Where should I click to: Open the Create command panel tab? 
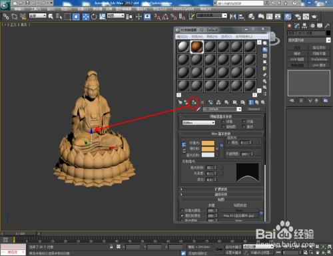(x=289, y=26)
